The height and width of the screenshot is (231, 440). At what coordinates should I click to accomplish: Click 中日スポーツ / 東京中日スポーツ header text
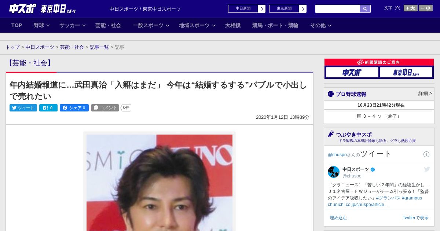pos(145,9)
